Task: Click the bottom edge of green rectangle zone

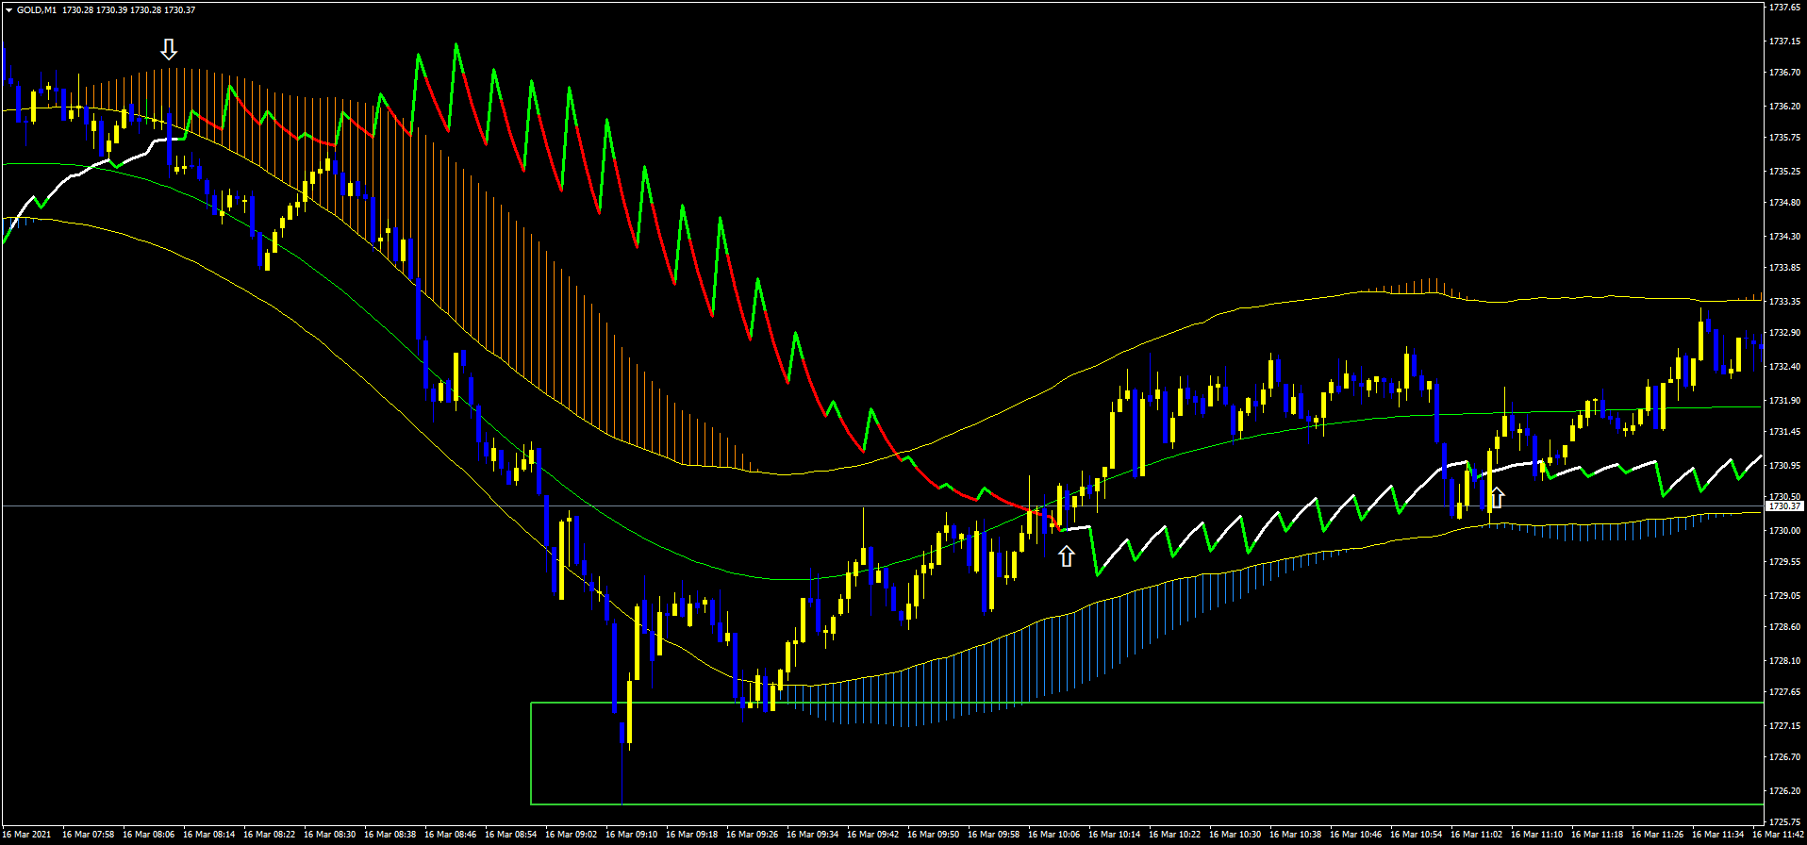Action: click(x=1132, y=804)
